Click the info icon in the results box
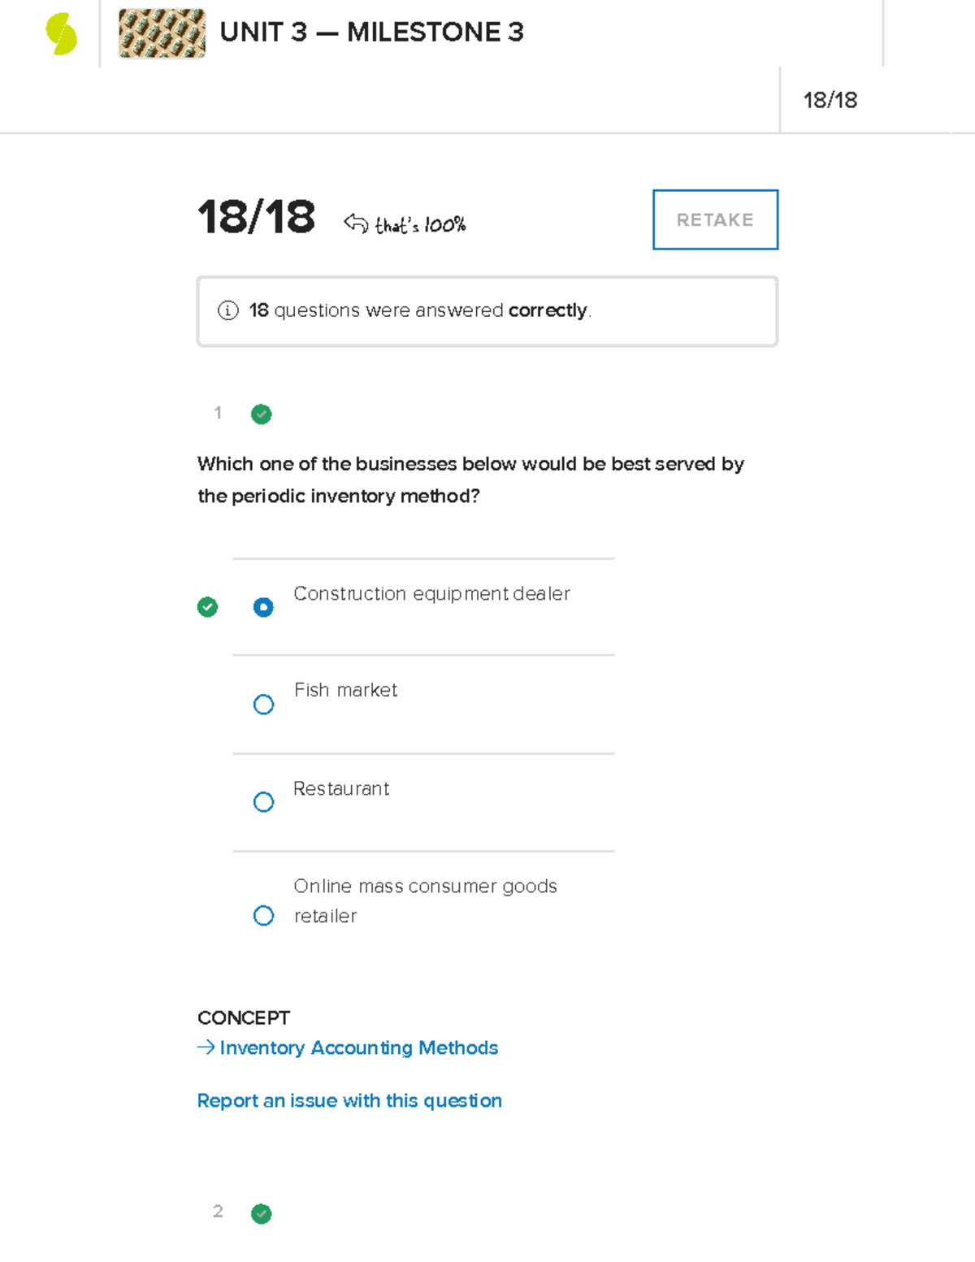Viewport: 975px width, 1262px height. pyautogui.click(x=228, y=310)
